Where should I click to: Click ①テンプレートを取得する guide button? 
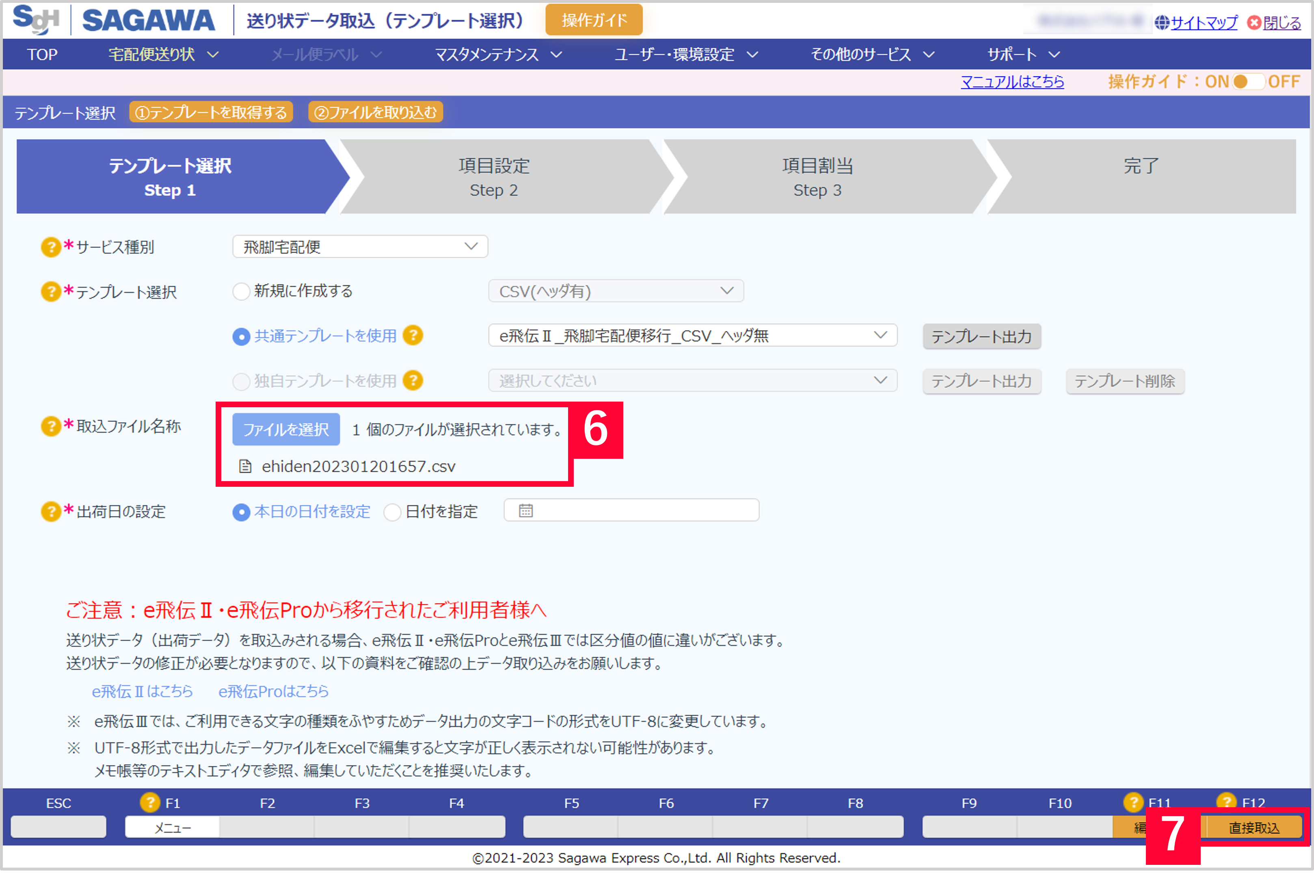[211, 112]
